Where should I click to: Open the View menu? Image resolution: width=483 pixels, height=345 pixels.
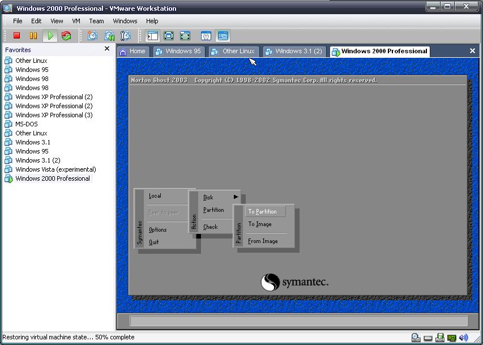(x=57, y=21)
